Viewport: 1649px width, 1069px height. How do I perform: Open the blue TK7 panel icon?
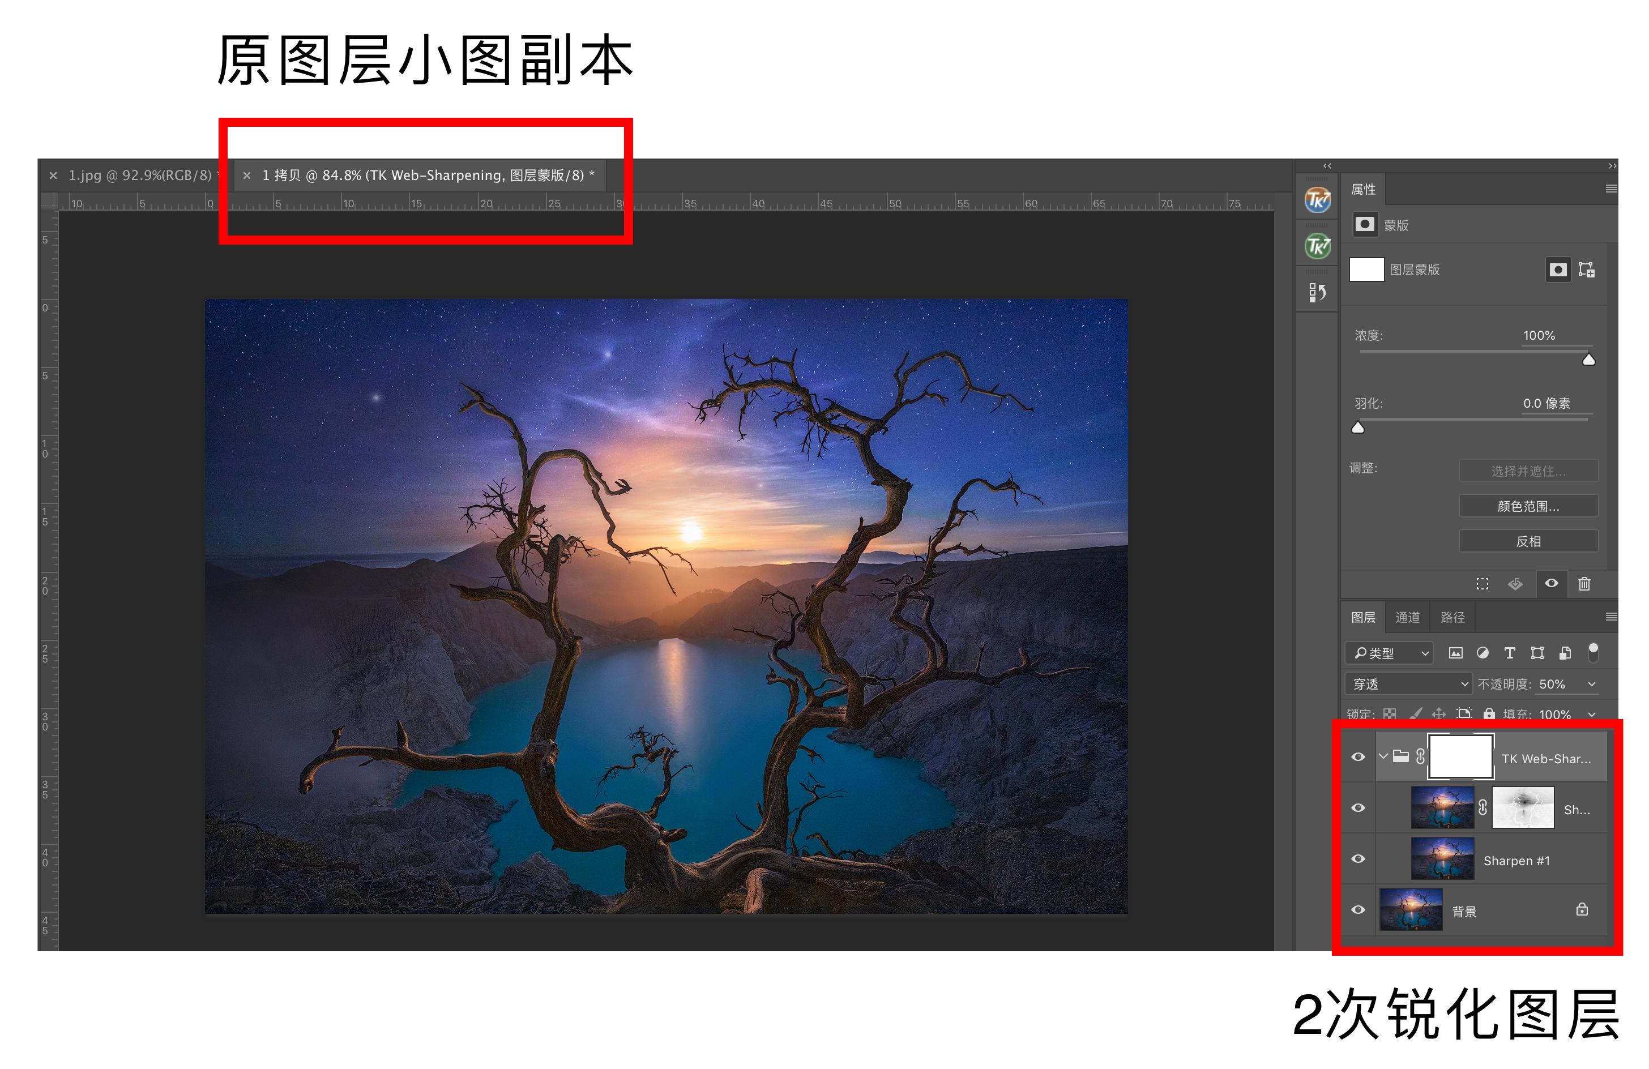pyautogui.click(x=1317, y=199)
